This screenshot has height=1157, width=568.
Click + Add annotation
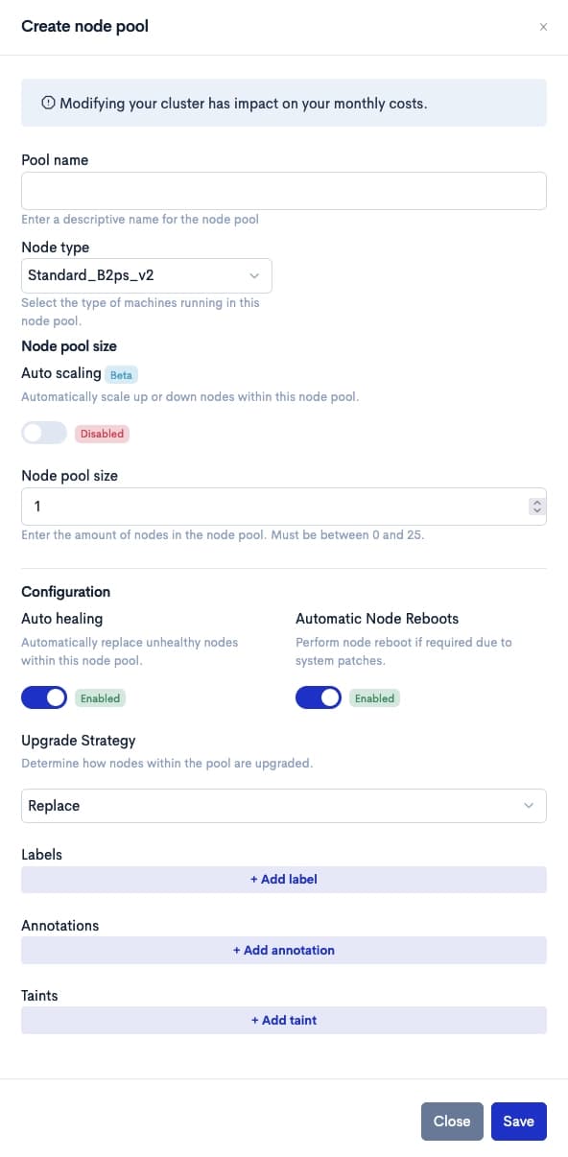(284, 950)
